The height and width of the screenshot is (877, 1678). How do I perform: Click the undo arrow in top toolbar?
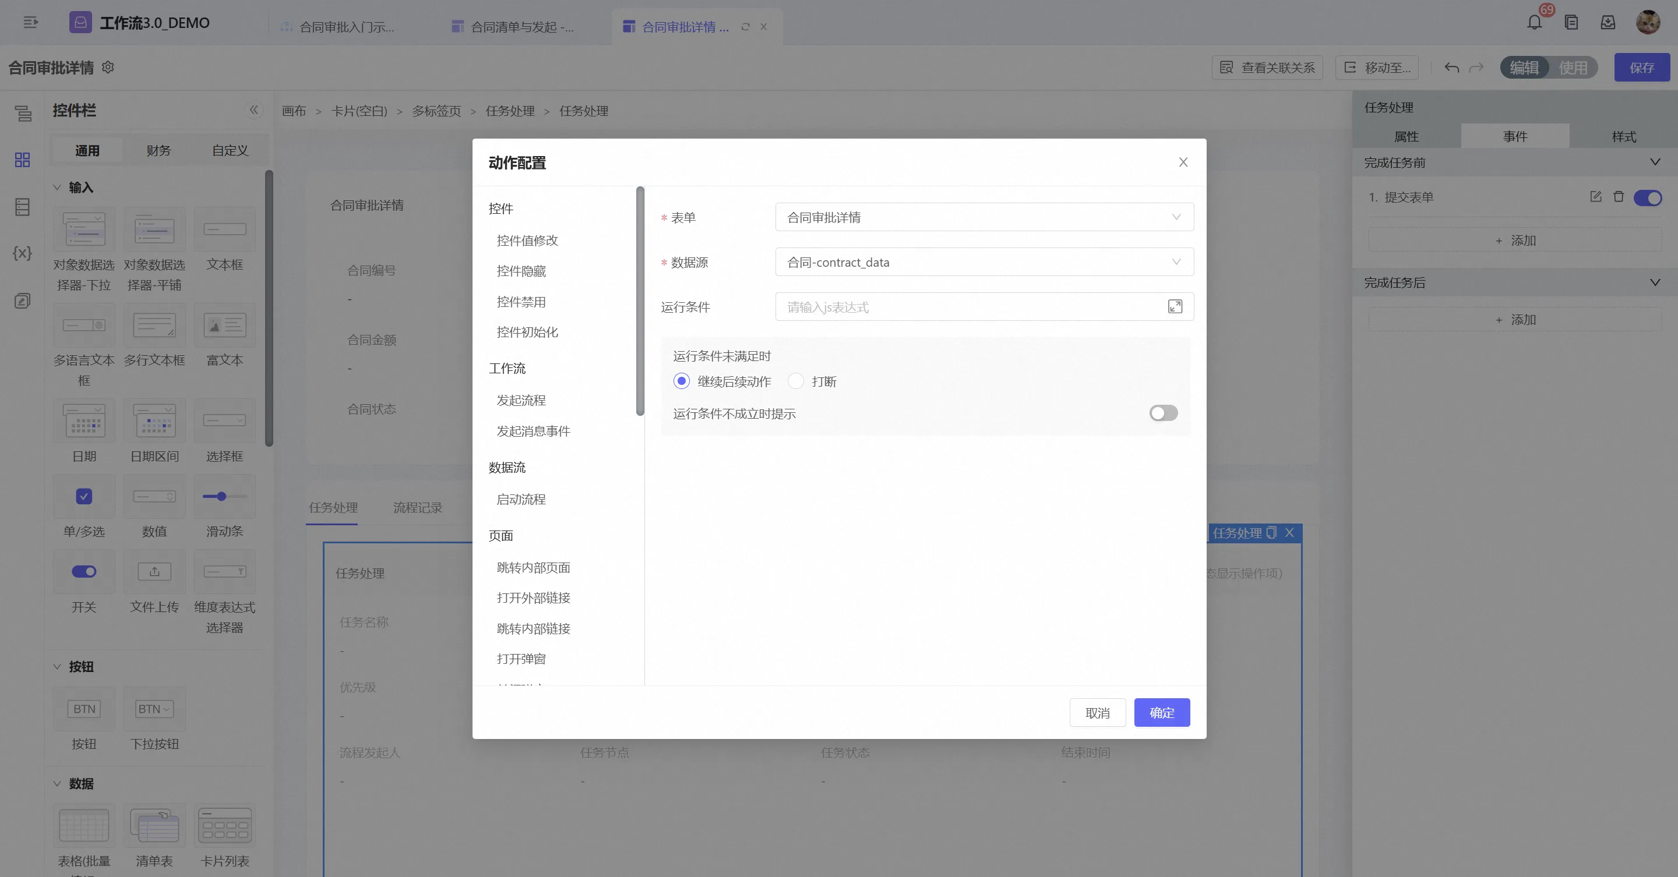[x=1451, y=67]
